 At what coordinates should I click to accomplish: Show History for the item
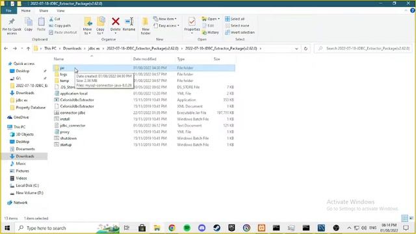[211, 32]
